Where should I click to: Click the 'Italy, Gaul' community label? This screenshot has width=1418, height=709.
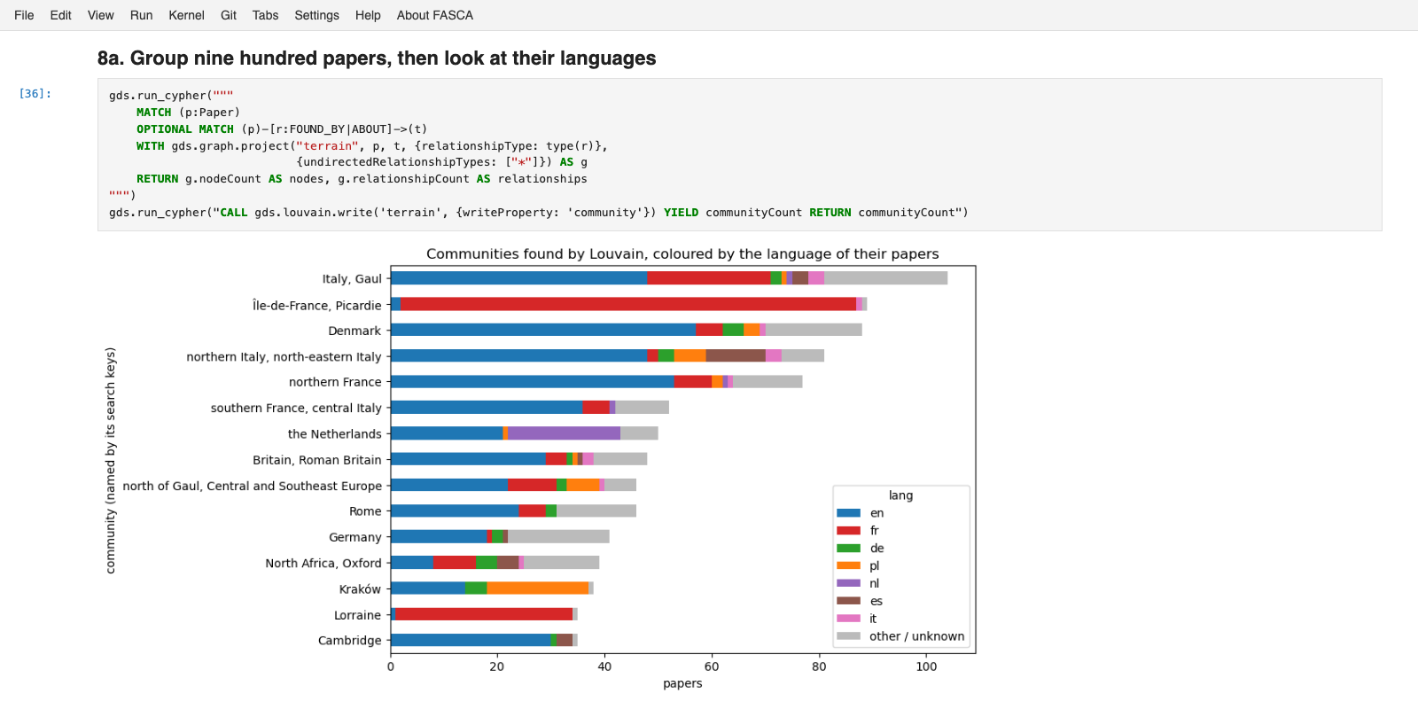click(352, 278)
